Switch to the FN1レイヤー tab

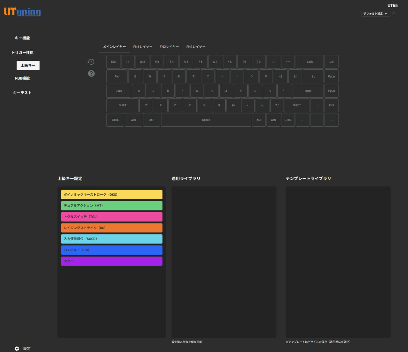coord(143,47)
